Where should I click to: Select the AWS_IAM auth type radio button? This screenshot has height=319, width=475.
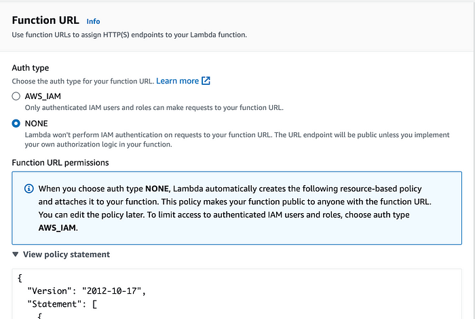pyautogui.click(x=16, y=96)
